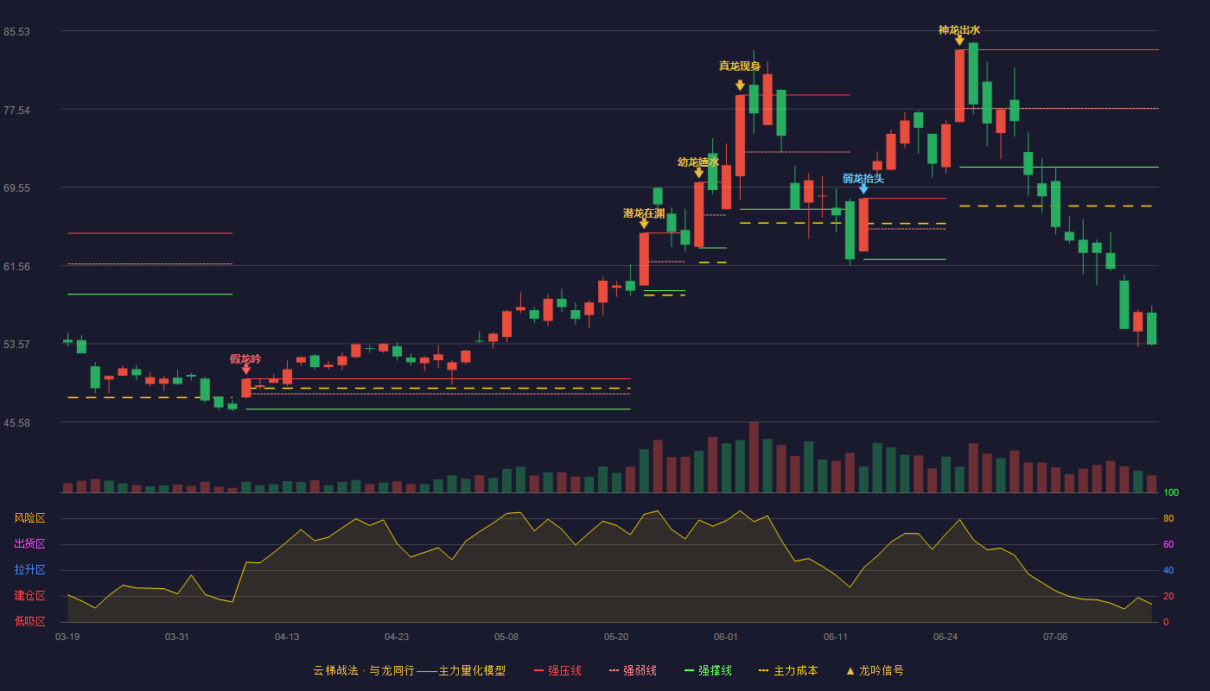Image resolution: width=1210 pixels, height=691 pixels.
Task: Click the red arrow under 假龙吟
Action: (246, 370)
